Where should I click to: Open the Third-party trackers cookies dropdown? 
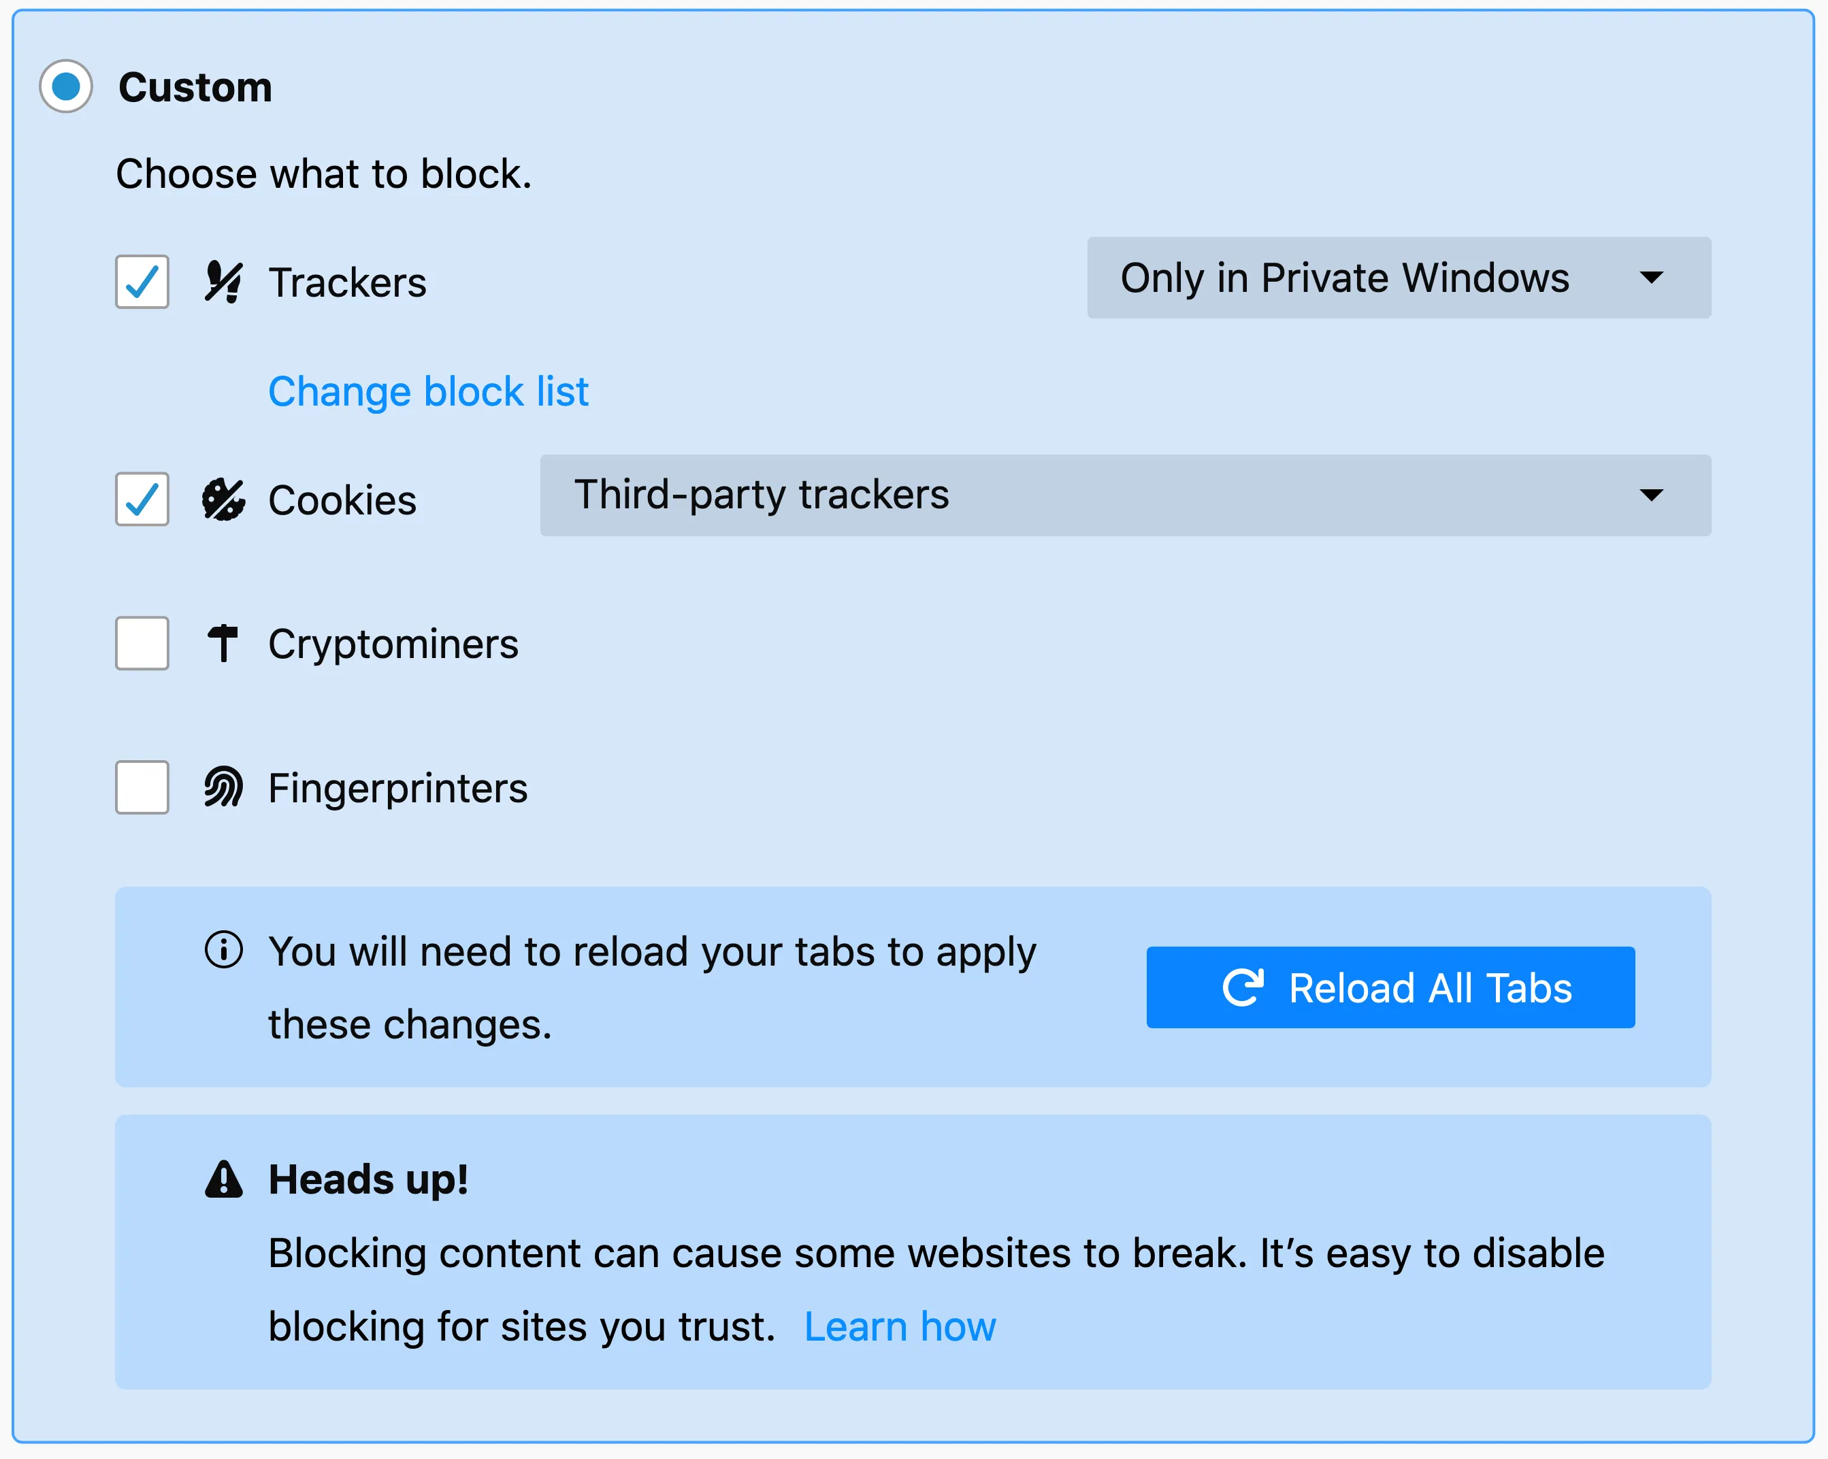1124,496
